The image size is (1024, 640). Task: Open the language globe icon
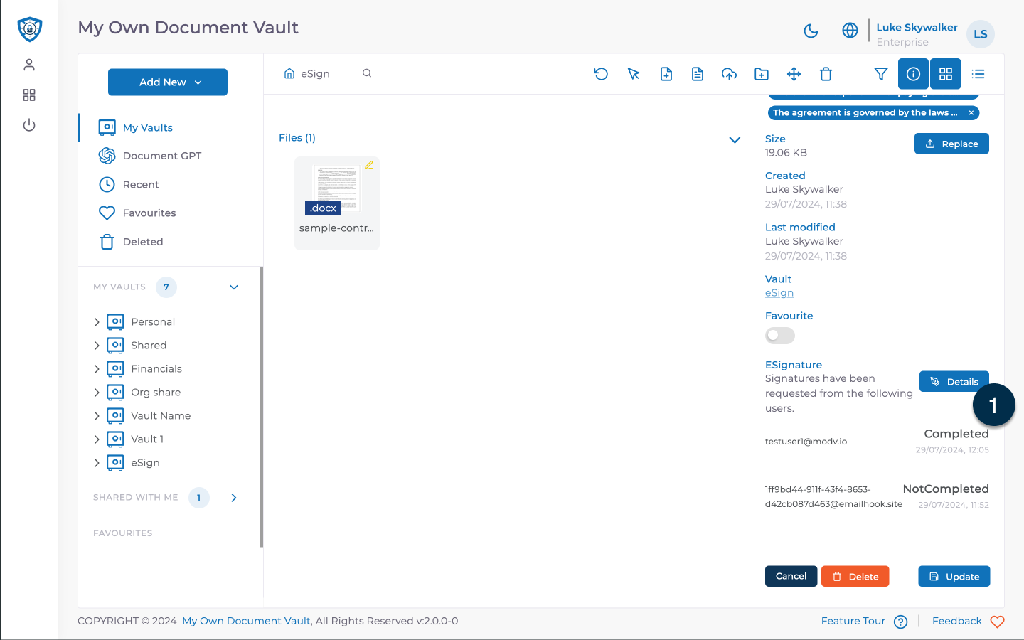[850, 31]
